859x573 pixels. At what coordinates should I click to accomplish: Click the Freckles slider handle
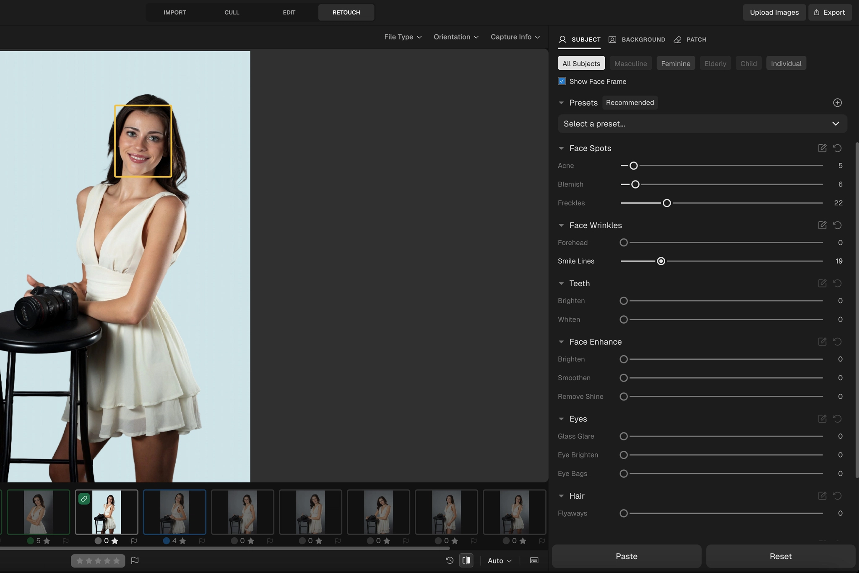pyautogui.click(x=666, y=203)
